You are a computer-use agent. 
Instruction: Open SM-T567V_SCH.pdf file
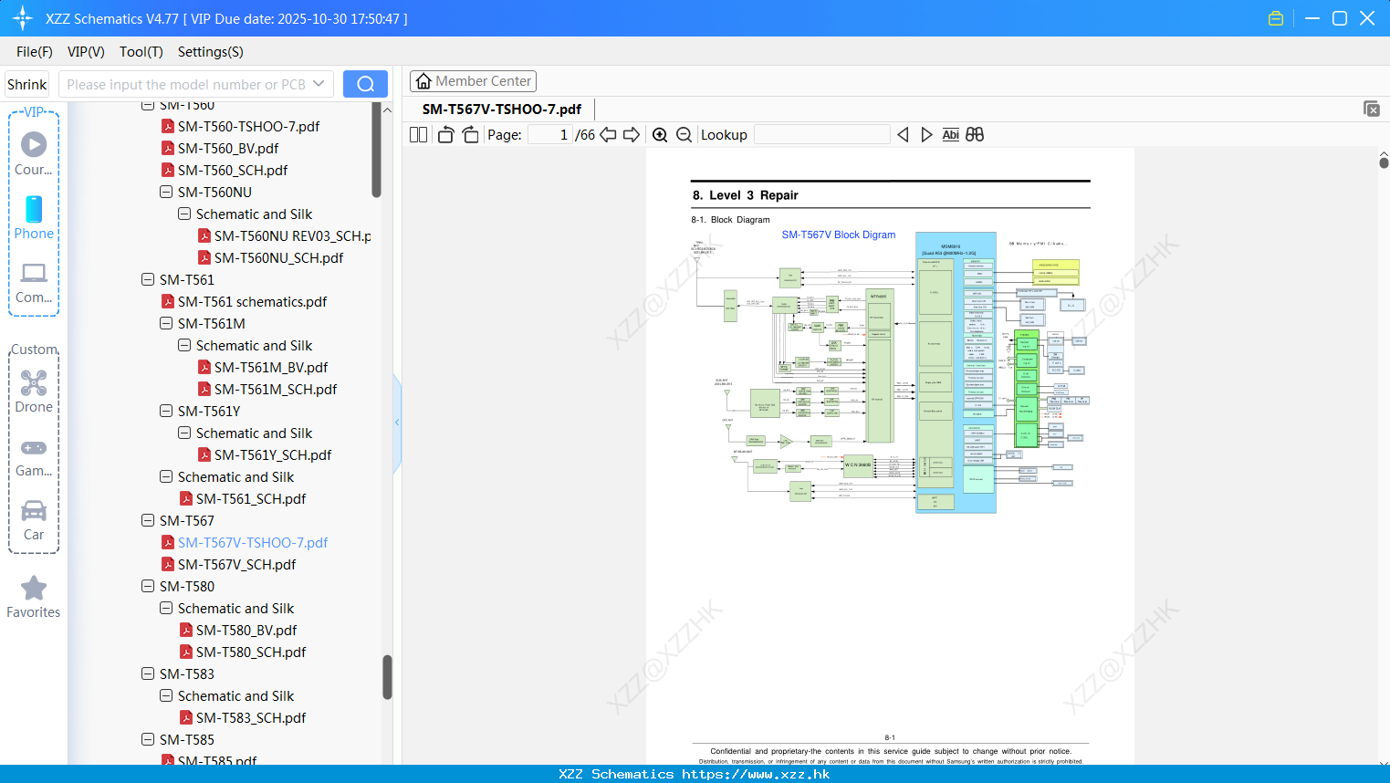tap(236, 564)
